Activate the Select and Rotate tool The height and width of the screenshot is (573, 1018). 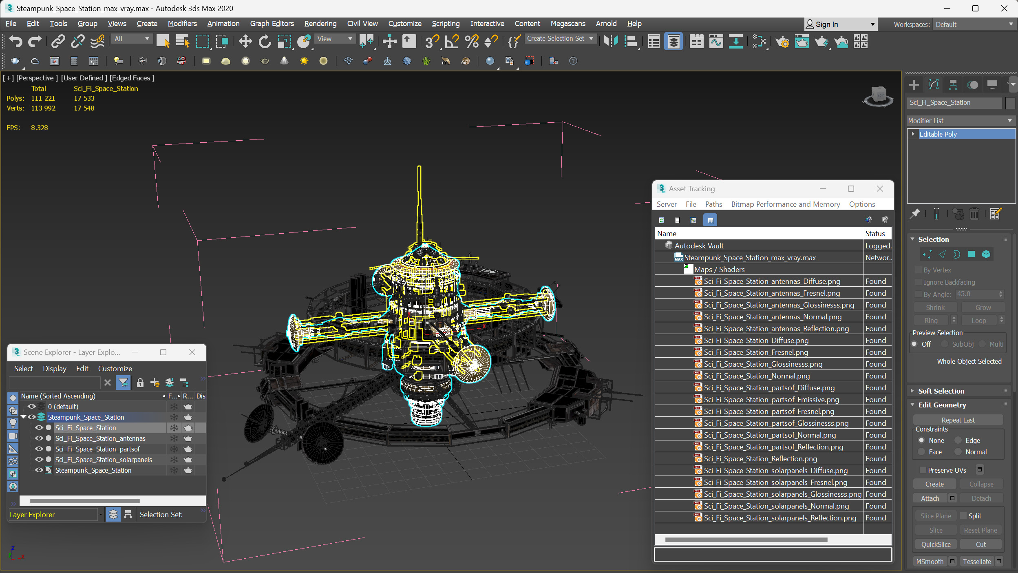tap(265, 41)
